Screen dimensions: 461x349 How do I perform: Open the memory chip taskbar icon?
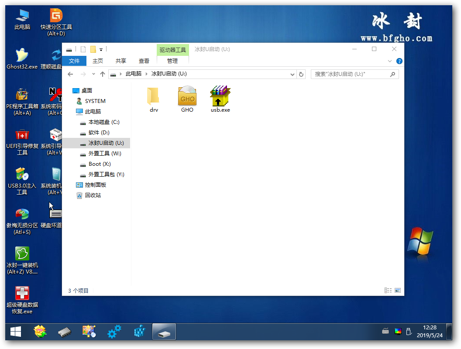pyautogui.click(x=65, y=332)
